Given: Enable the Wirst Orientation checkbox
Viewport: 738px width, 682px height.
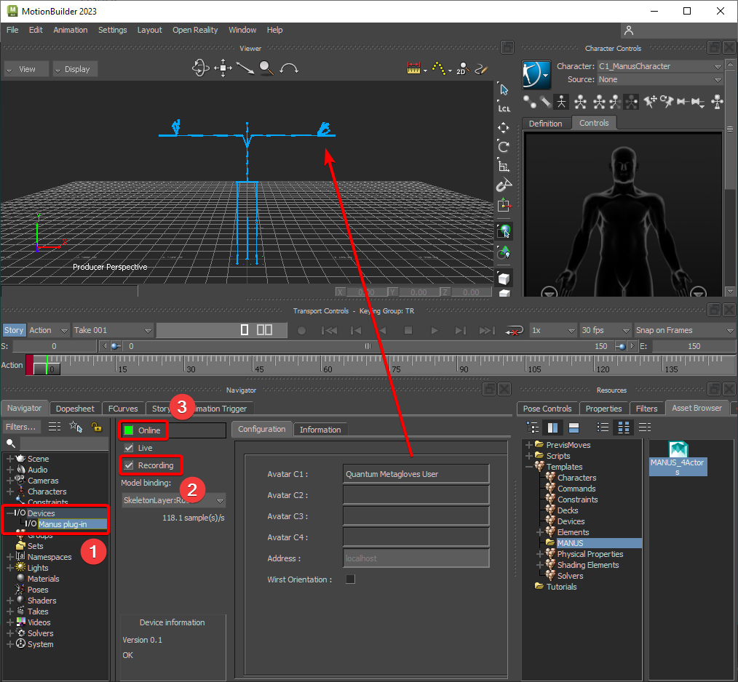Looking at the screenshot, I should click(x=351, y=579).
